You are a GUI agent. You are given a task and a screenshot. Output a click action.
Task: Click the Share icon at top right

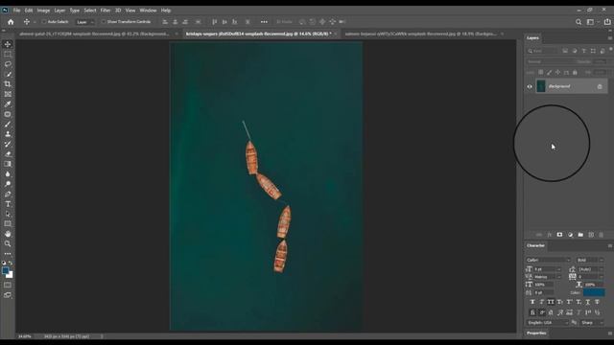tap(607, 22)
